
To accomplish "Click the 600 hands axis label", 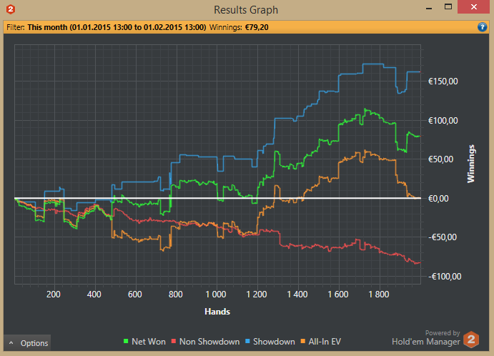I will pos(135,295).
